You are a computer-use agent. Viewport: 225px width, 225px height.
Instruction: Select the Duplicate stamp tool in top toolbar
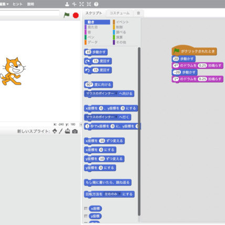point(67,4)
